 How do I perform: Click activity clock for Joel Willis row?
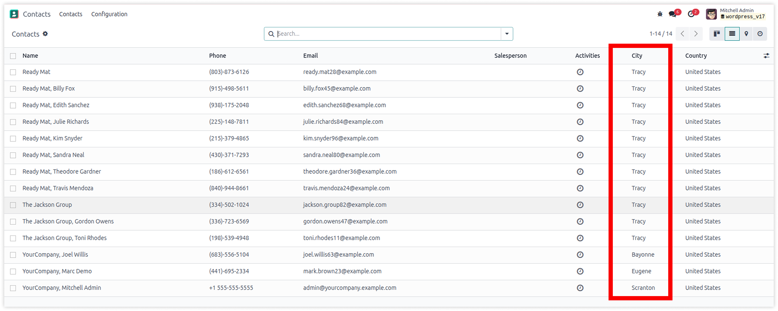(x=580, y=255)
